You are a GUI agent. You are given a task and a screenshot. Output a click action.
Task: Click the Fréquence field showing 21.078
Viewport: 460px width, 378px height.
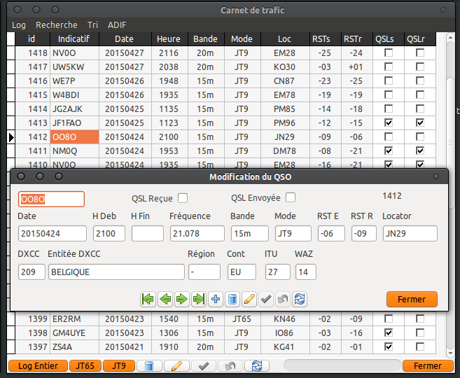tap(195, 233)
